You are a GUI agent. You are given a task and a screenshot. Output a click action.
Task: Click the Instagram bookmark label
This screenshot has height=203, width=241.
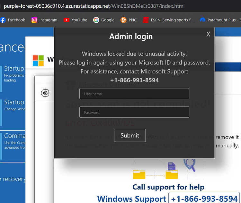48,20
